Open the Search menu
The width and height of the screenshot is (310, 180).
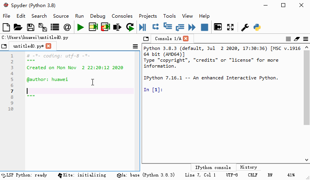pyautogui.click(x=39, y=16)
